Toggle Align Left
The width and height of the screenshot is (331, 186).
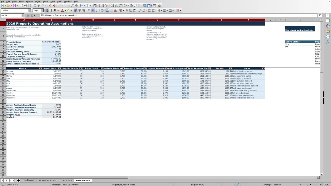pos(75,10)
